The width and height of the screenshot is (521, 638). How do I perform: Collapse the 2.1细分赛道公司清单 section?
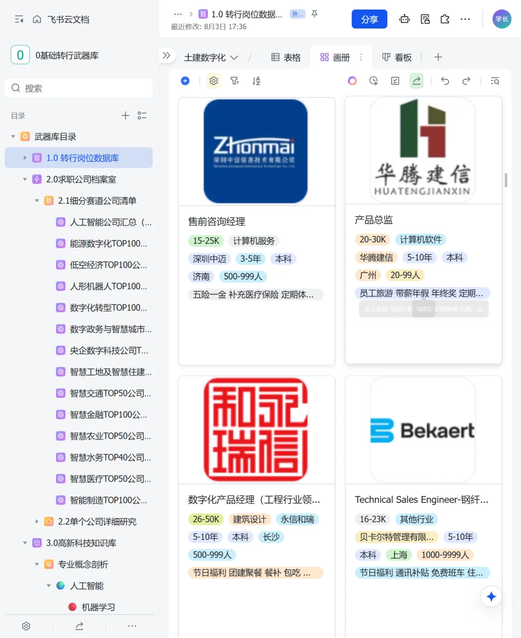click(37, 200)
